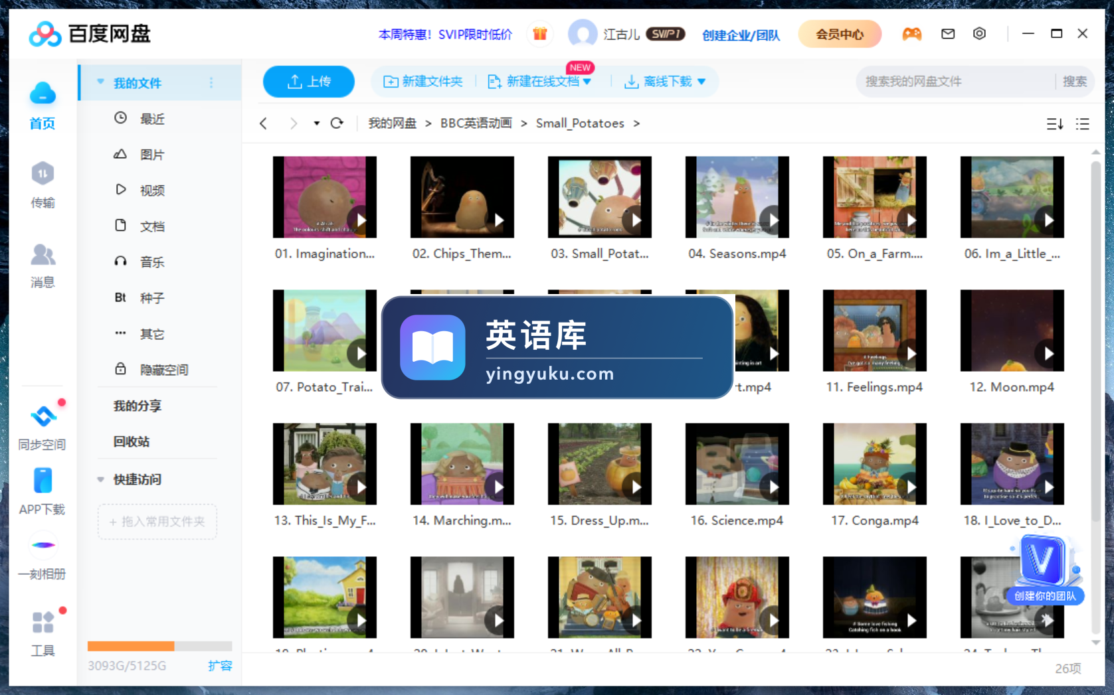Select 05. On_a_Farm video thumbnail
This screenshot has height=695, width=1114.
(x=875, y=197)
